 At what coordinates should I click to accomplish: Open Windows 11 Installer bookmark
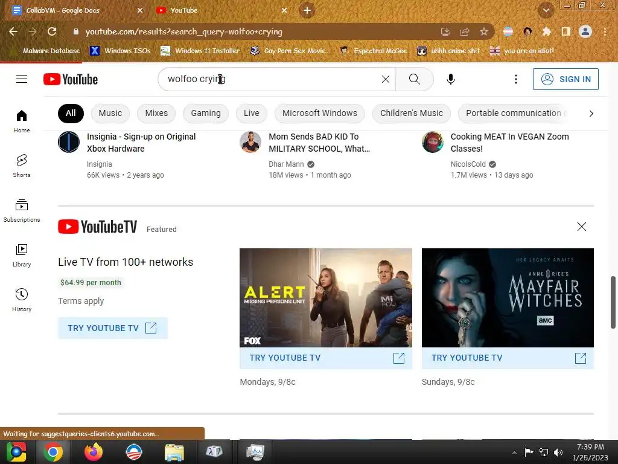200,51
